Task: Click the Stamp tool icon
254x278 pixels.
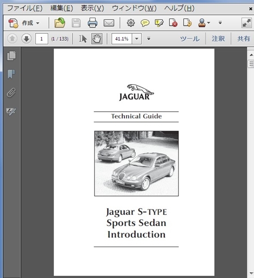Action: (x=202, y=23)
